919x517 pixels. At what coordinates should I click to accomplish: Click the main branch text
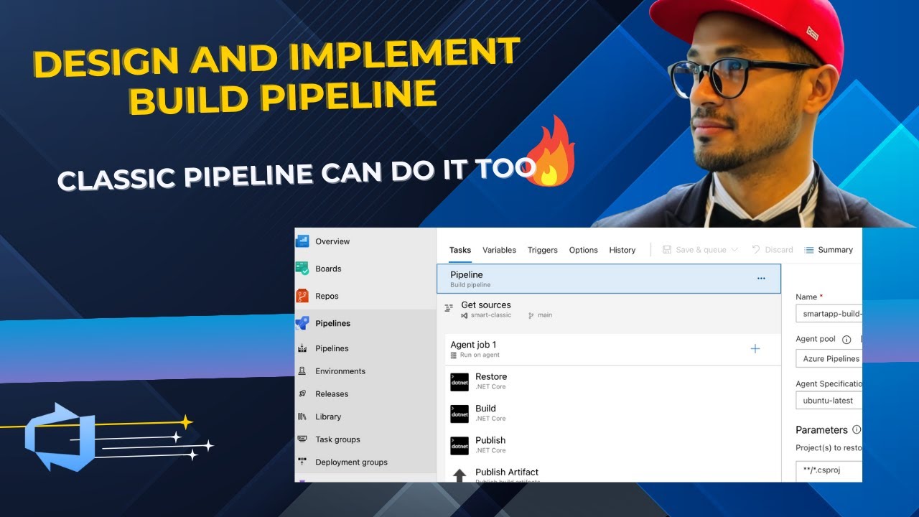tap(545, 315)
